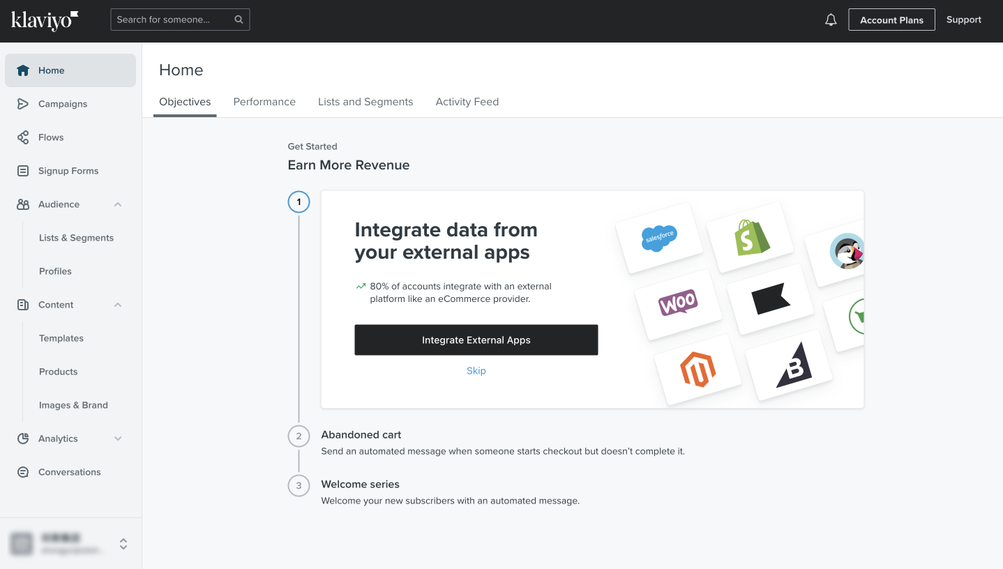This screenshot has height=569, width=1003.
Task: Open Account Plans
Action: tap(891, 20)
